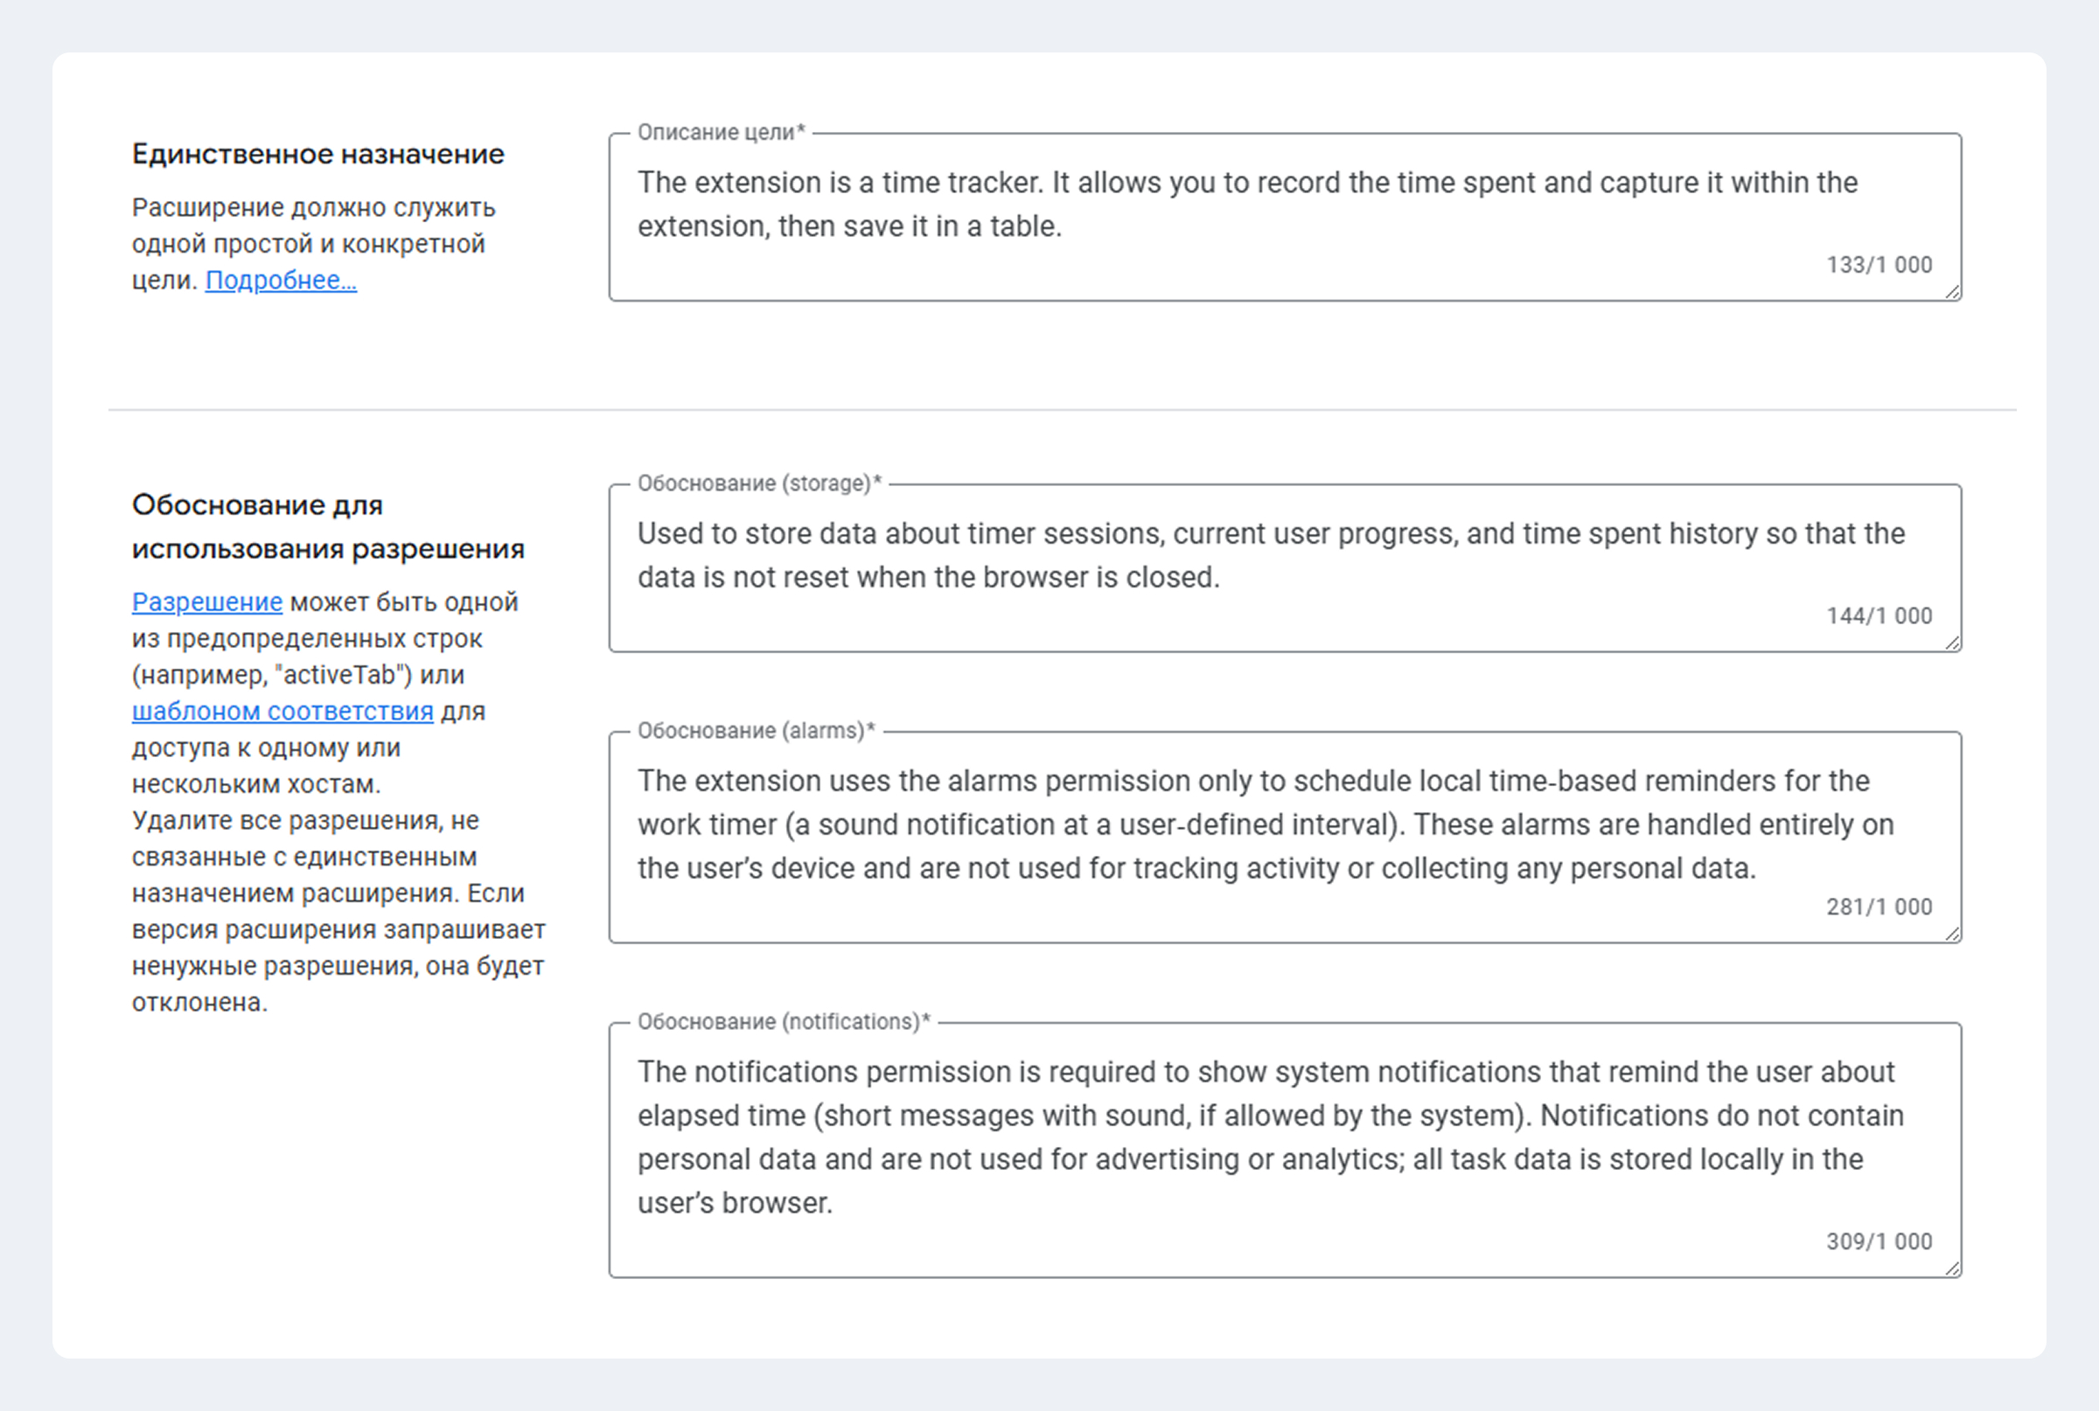The height and width of the screenshot is (1411, 2099).
Task: Click the '309/1 000' character counter
Action: coord(1879,1241)
